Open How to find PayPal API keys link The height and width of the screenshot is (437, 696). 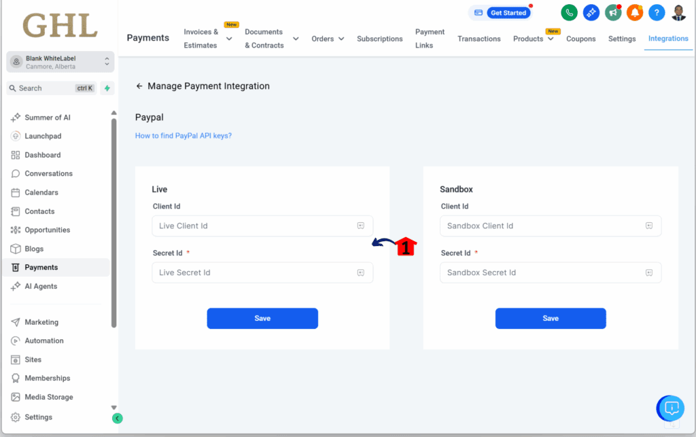pyautogui.click(x=184, y=136)
